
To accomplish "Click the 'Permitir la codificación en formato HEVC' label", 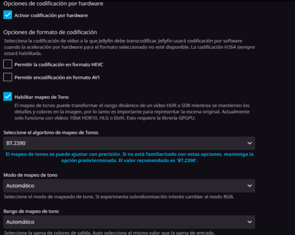I will point(59,65).
